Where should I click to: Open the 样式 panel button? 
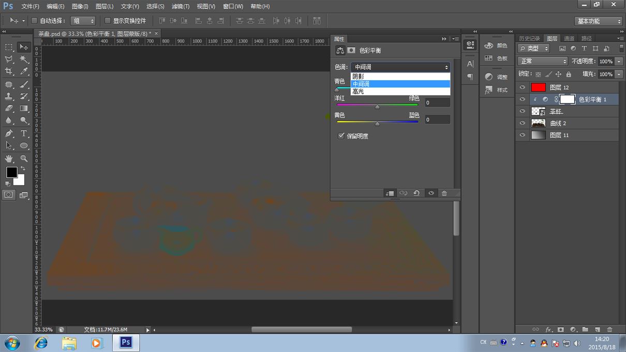[496, 90]
